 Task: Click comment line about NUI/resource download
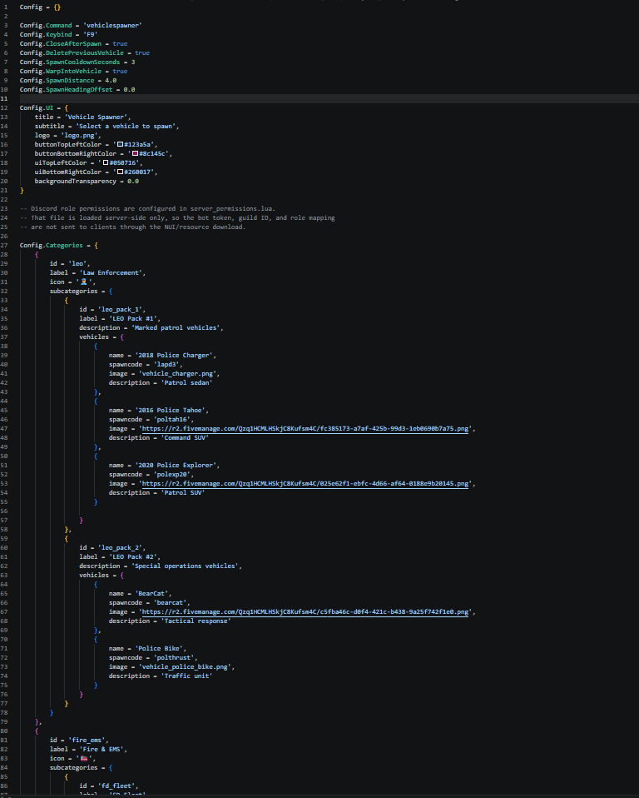(x=132, y=227)
